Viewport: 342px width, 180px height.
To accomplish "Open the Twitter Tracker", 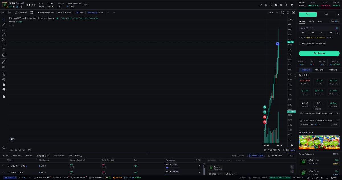I will pos(60,177).
